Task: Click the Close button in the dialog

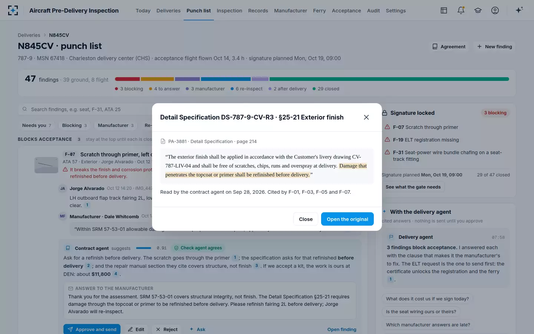Action: tap(306, 219)
